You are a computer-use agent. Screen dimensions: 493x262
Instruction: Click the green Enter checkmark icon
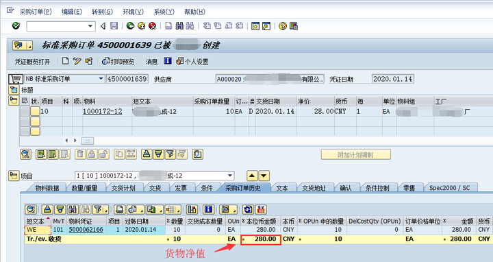pos(16,26)
